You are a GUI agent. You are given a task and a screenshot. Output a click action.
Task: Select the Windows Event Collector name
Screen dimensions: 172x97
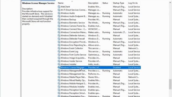[72, 48]
